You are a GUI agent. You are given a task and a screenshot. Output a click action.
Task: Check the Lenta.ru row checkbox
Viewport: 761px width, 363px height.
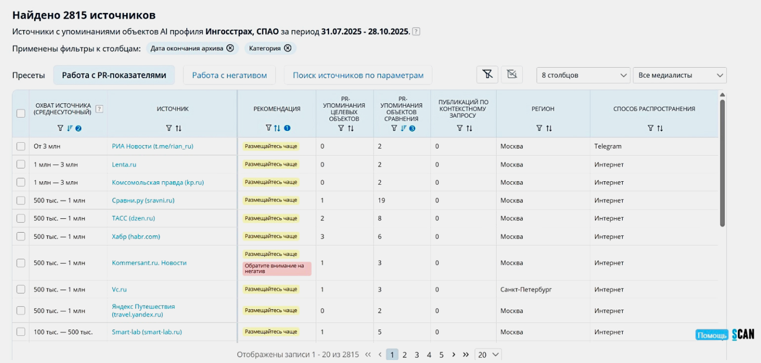point(21,164)
